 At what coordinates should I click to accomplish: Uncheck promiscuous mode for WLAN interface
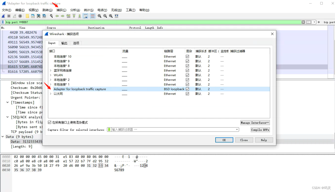pyautogui.click(x=187, y=75)
